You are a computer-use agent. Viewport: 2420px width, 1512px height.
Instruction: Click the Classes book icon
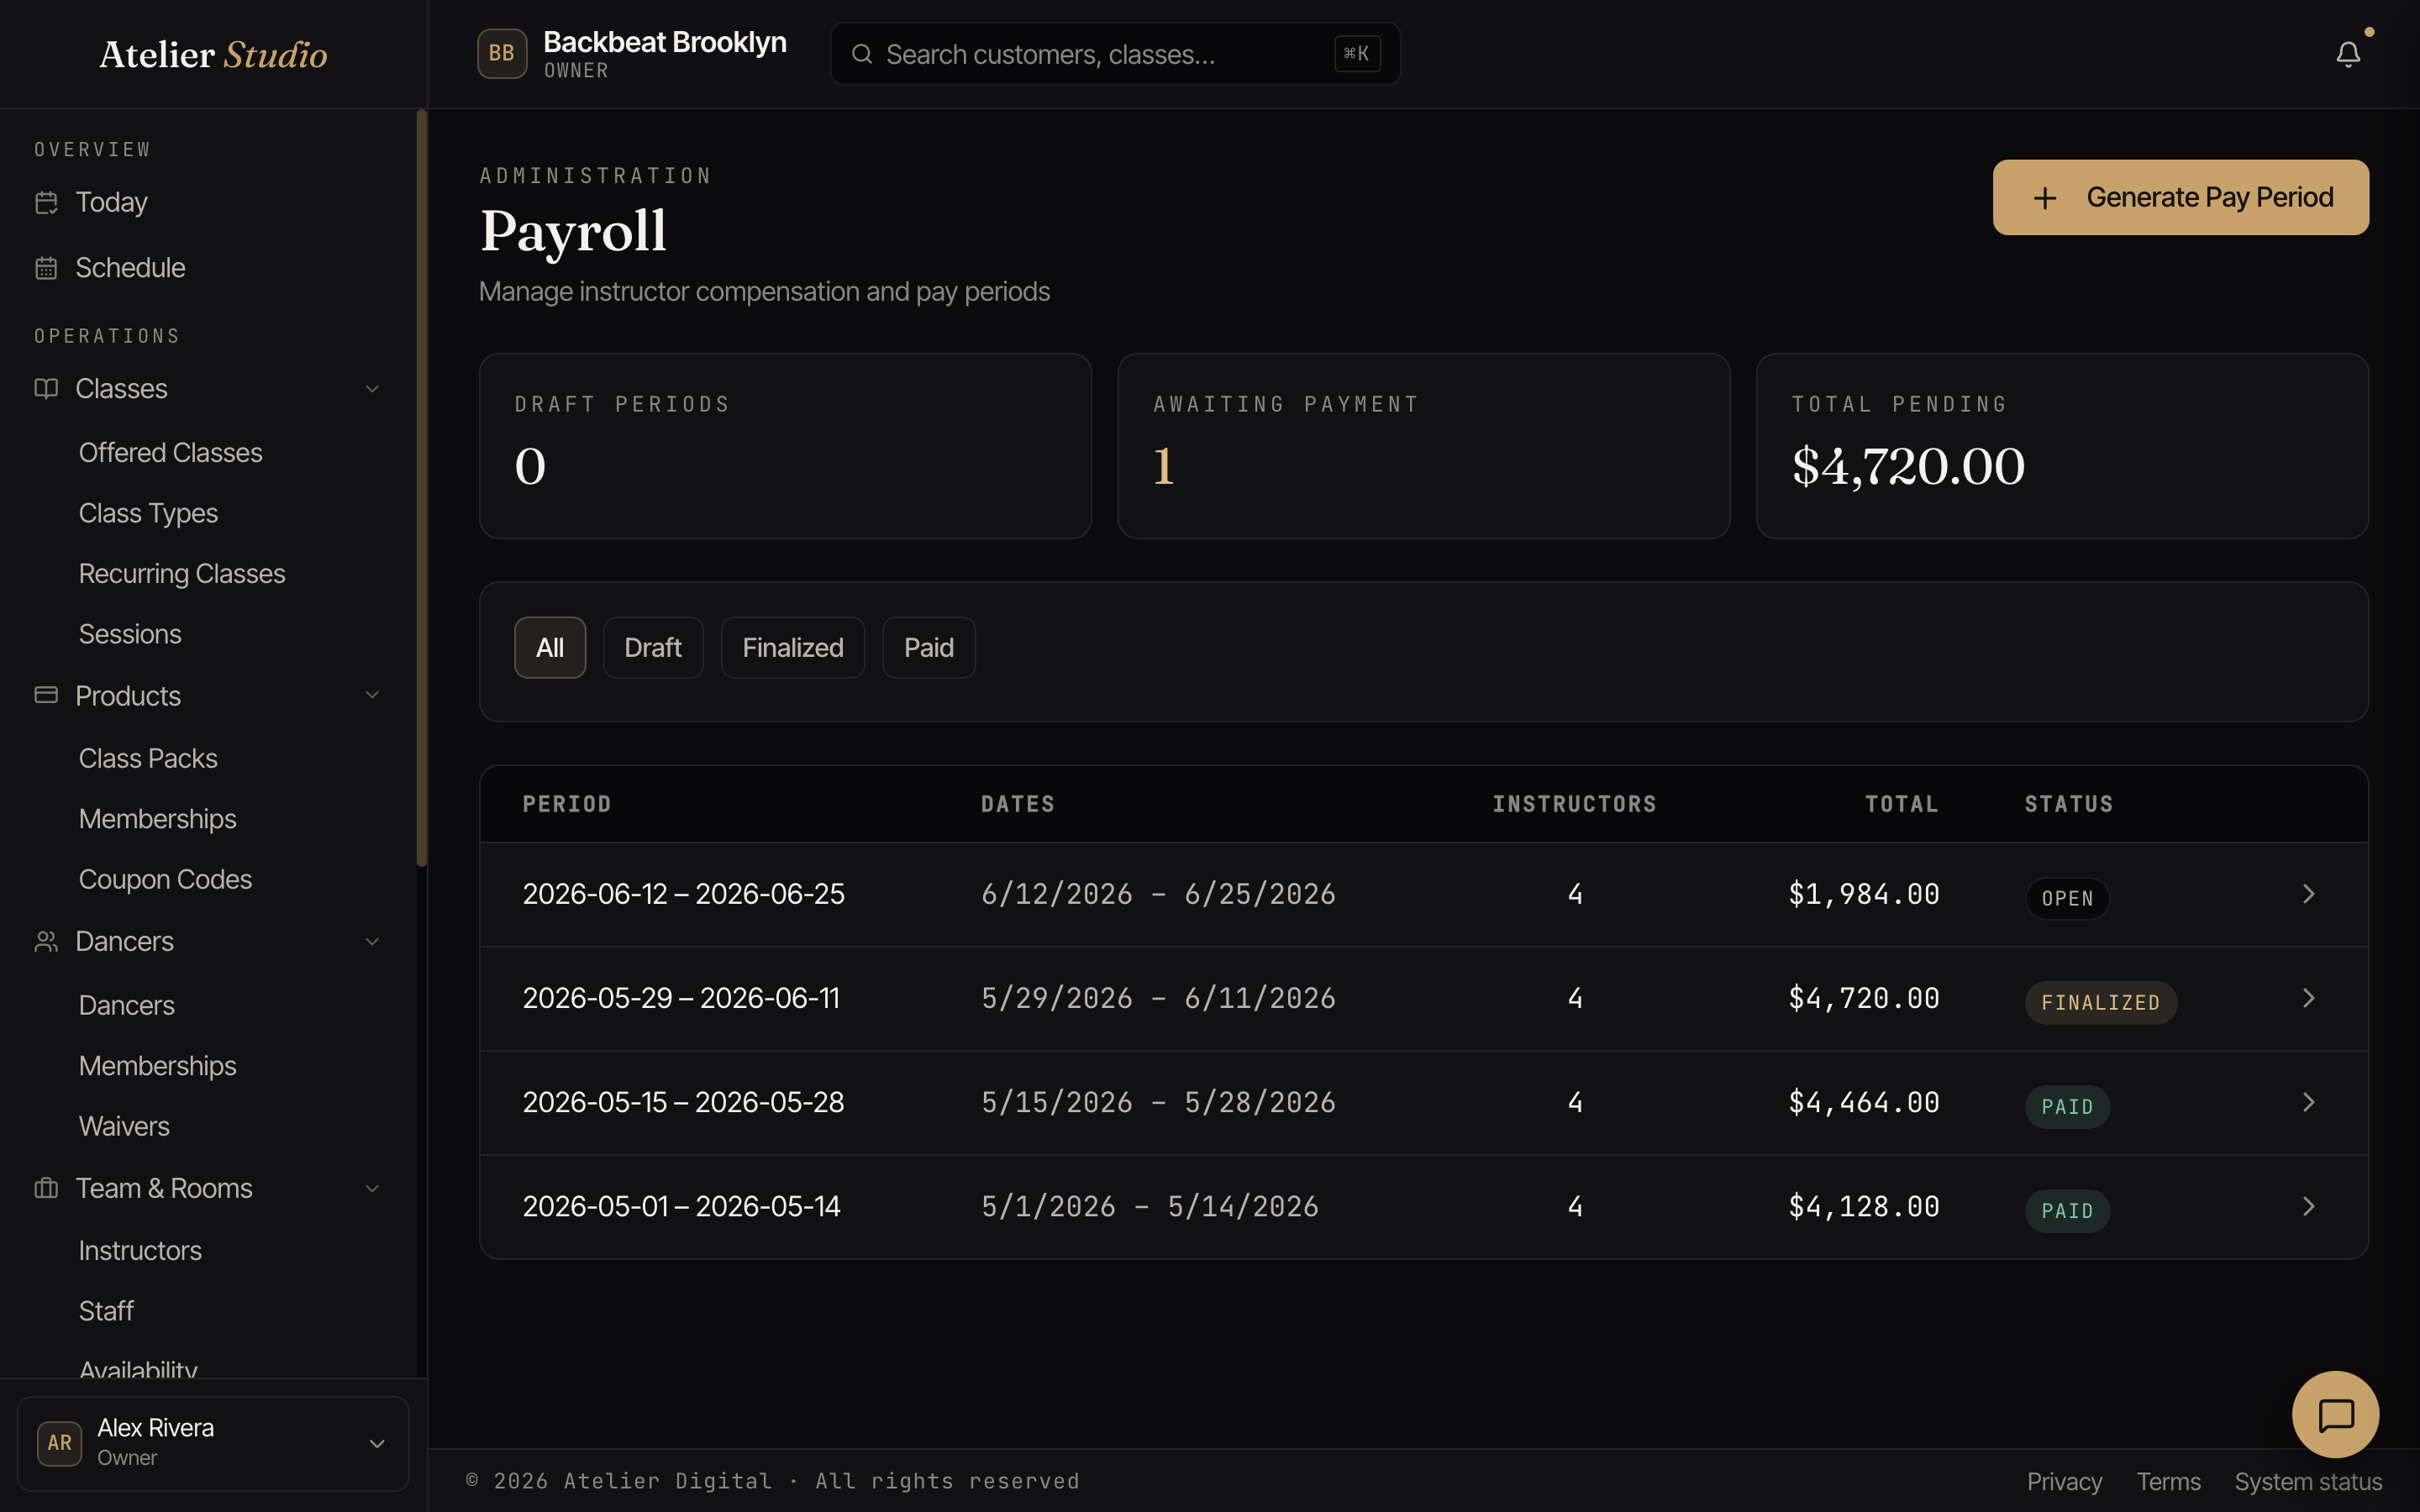[x=46, y=388]
